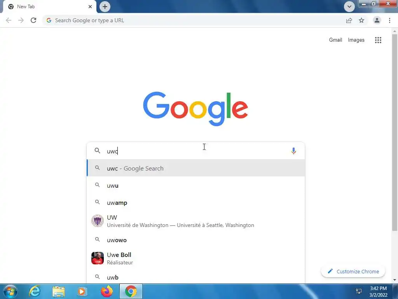Click Customize Chrome button
This screenshot has height=299, width=398.
353,271
